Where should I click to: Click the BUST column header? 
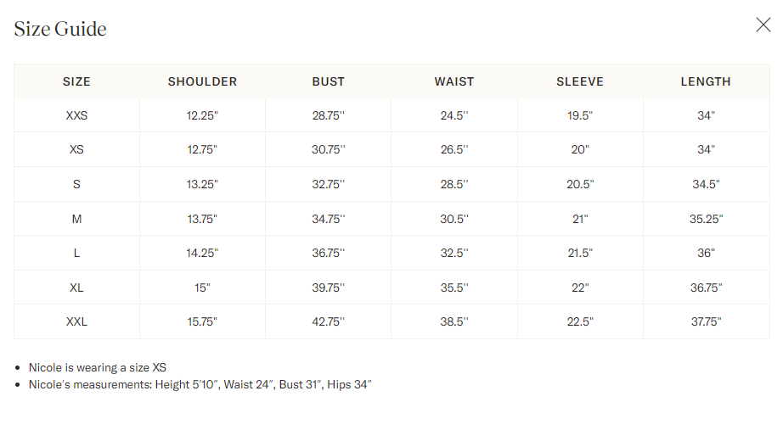coord(328,81)
